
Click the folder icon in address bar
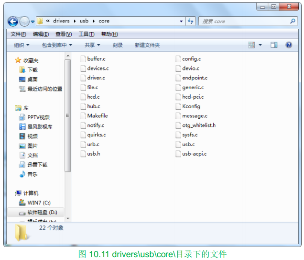pyautogui.click(x=40, y=21)
